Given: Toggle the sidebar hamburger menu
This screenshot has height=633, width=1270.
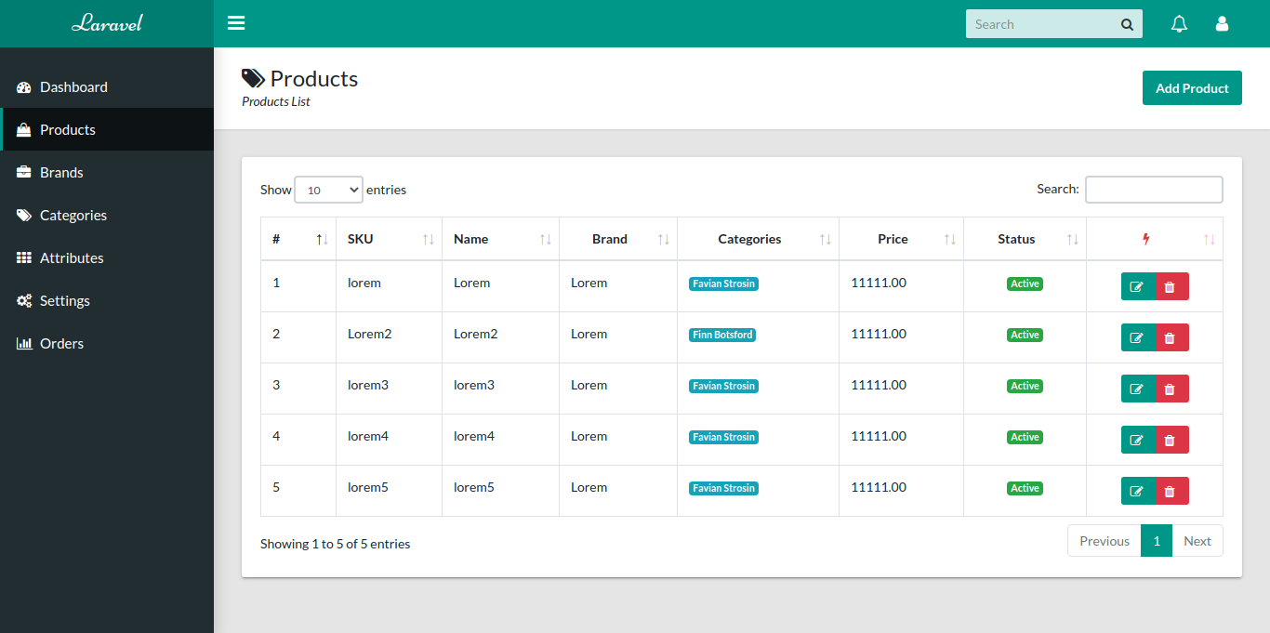Looking at the screenshot, I should (236, 23).
